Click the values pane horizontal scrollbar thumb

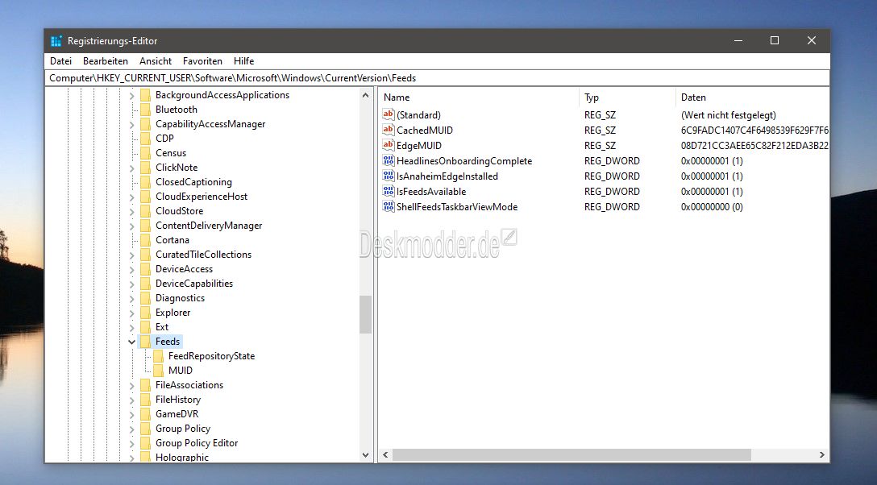572,455
